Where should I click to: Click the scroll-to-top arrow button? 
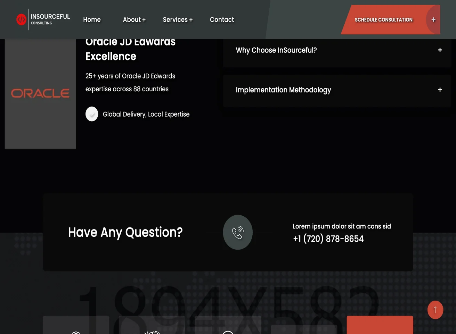(435, 310)
